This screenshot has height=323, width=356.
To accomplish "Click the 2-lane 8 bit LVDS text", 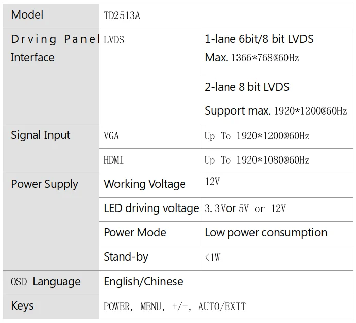I will [x=247, y=87].
